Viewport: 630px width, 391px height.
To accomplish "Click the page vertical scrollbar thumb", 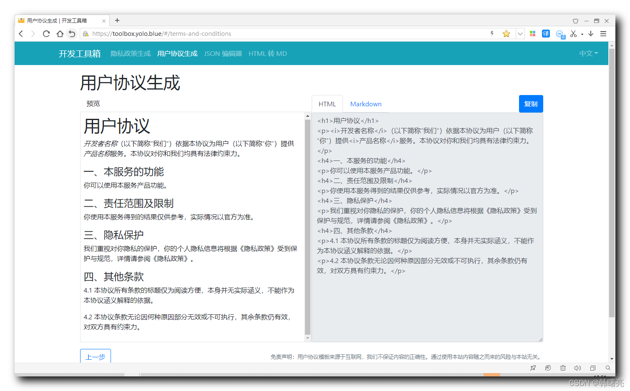I will point(612,183).
